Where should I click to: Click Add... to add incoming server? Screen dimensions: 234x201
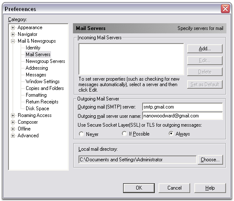coord(205,49)
